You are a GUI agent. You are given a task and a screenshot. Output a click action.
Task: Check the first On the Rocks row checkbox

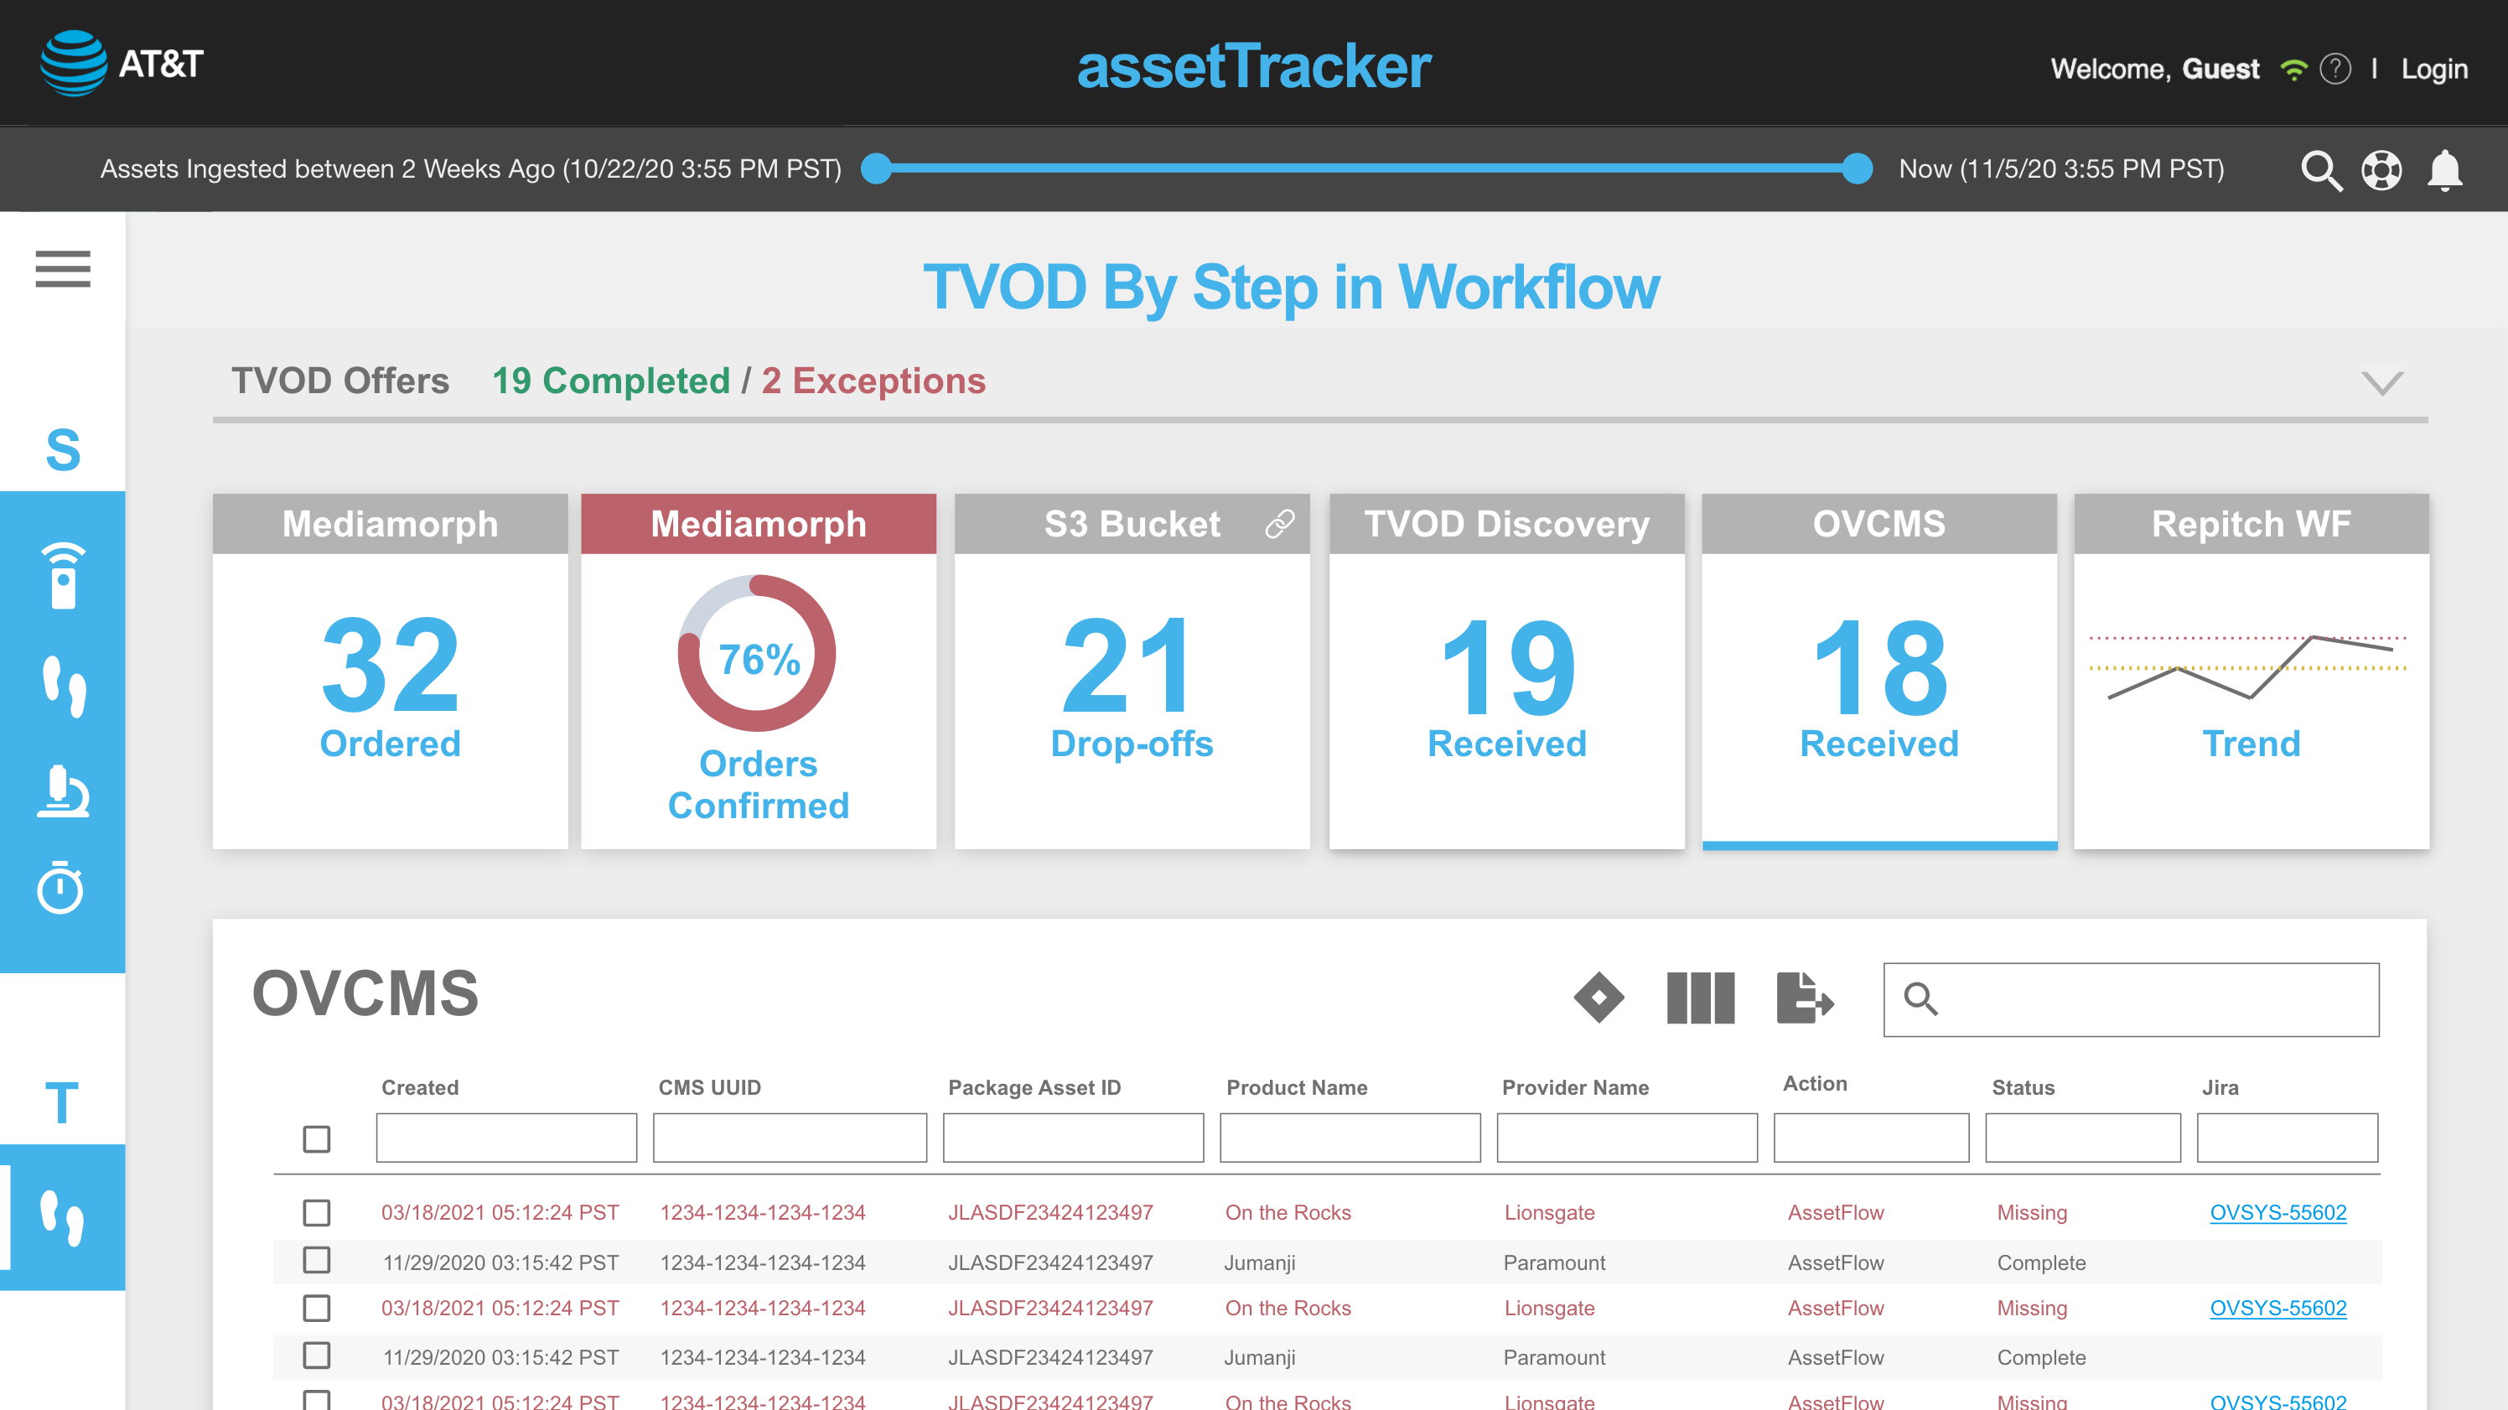tap(316, 1212)
